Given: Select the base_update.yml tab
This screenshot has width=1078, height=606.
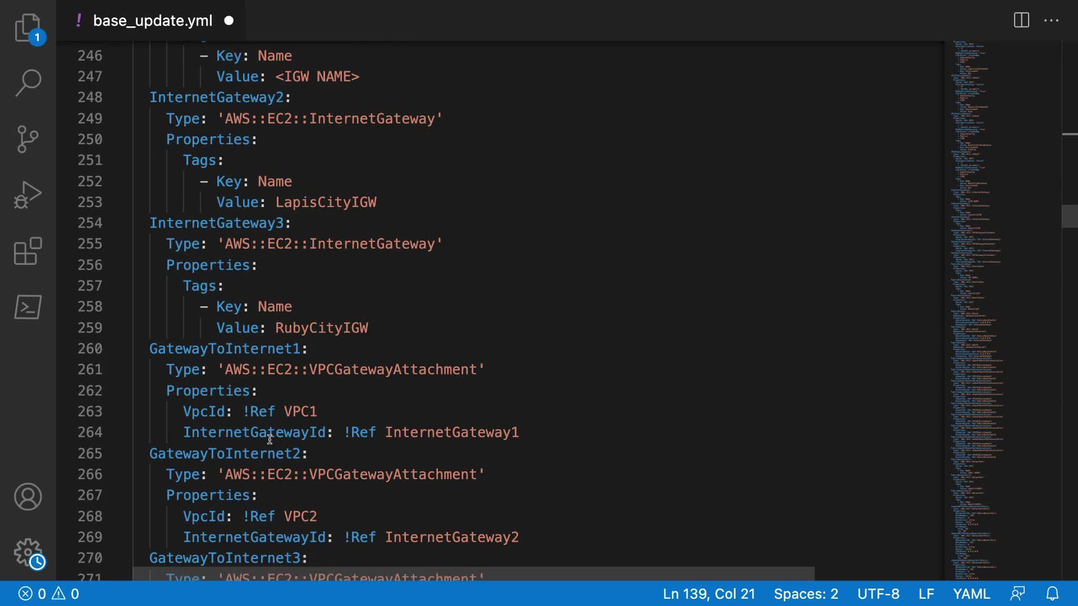Looking at the screenshot, I should 152,21.
